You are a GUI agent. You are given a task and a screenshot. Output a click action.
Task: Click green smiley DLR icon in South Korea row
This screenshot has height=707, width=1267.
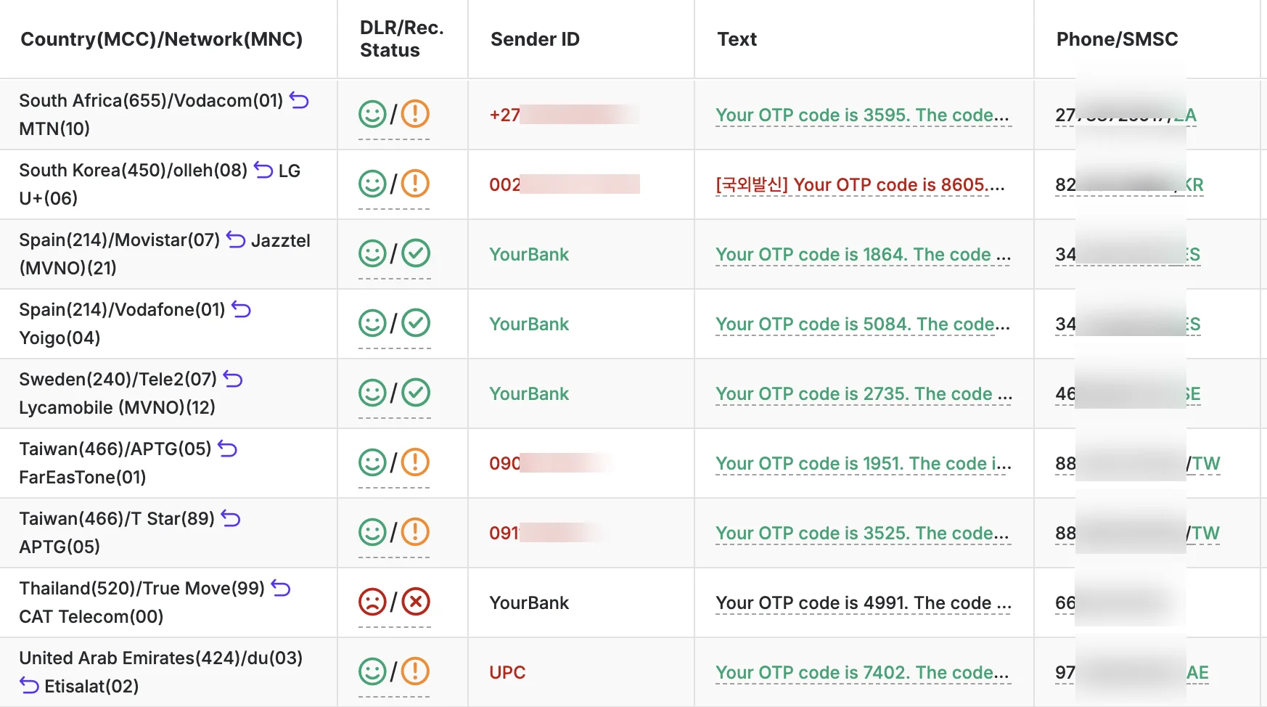(372, 184)
